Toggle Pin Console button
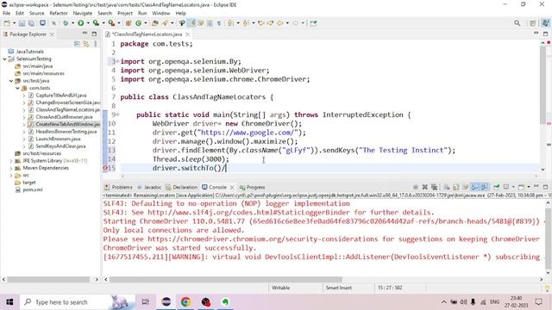552x310 pixels. coord(497,187)
